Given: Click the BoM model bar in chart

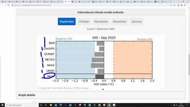Looking at the screenshot, I should pos(100,43).
